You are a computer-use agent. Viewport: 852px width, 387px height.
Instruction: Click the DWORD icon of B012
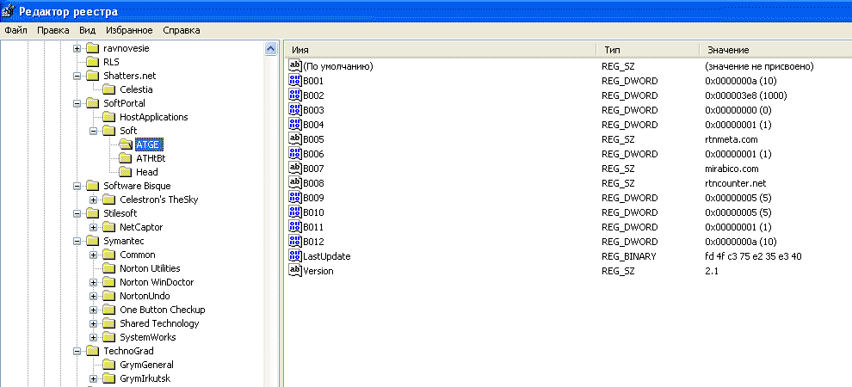295,242
